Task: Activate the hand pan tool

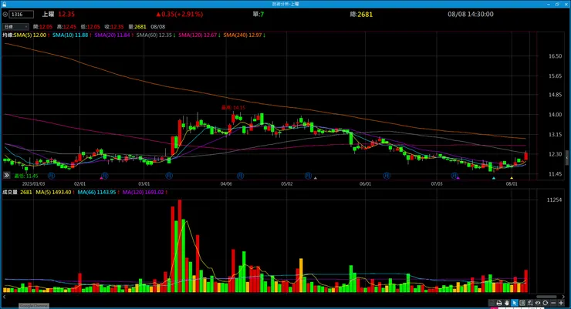Action: click(506, 303)
